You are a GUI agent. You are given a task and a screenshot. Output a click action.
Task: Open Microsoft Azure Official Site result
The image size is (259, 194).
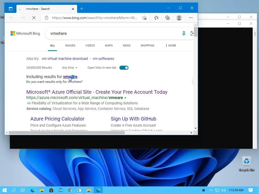click(97, 92)
